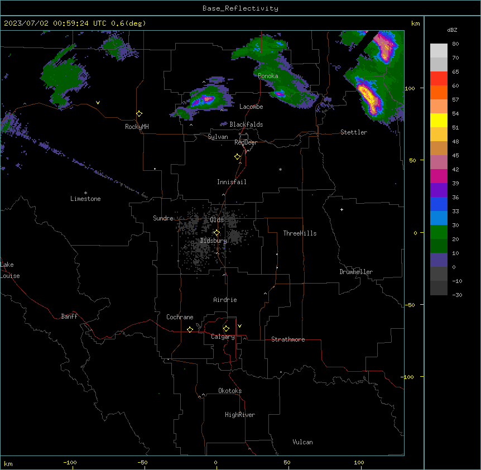Click the -100 x-axis tick label

tap(70, 462)
